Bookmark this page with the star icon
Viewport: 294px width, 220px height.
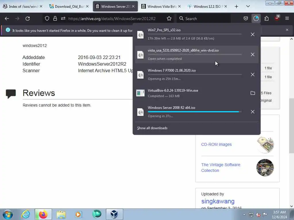(169, 19)
